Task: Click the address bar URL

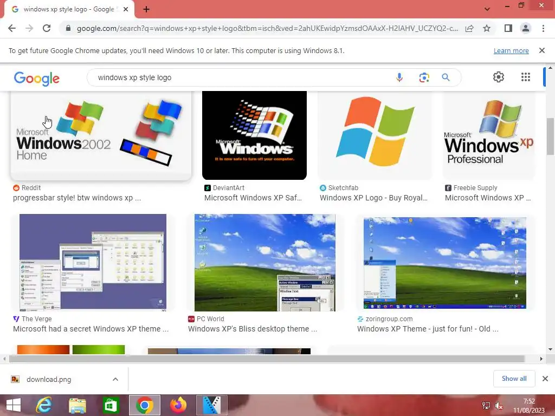Action: 267,28
